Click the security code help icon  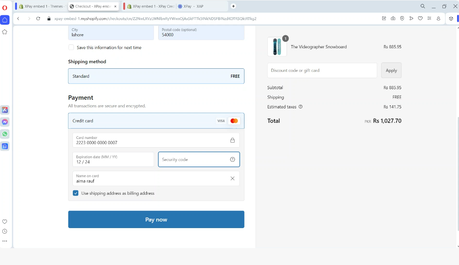tap(232, 159)
